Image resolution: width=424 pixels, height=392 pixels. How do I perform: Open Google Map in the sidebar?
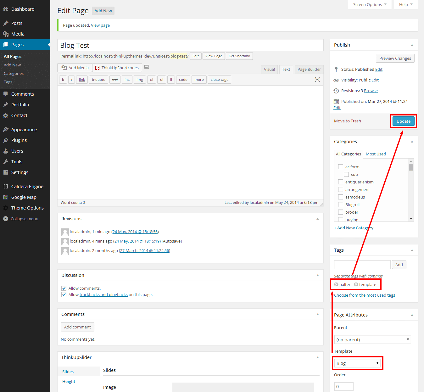tap(24, 197)
